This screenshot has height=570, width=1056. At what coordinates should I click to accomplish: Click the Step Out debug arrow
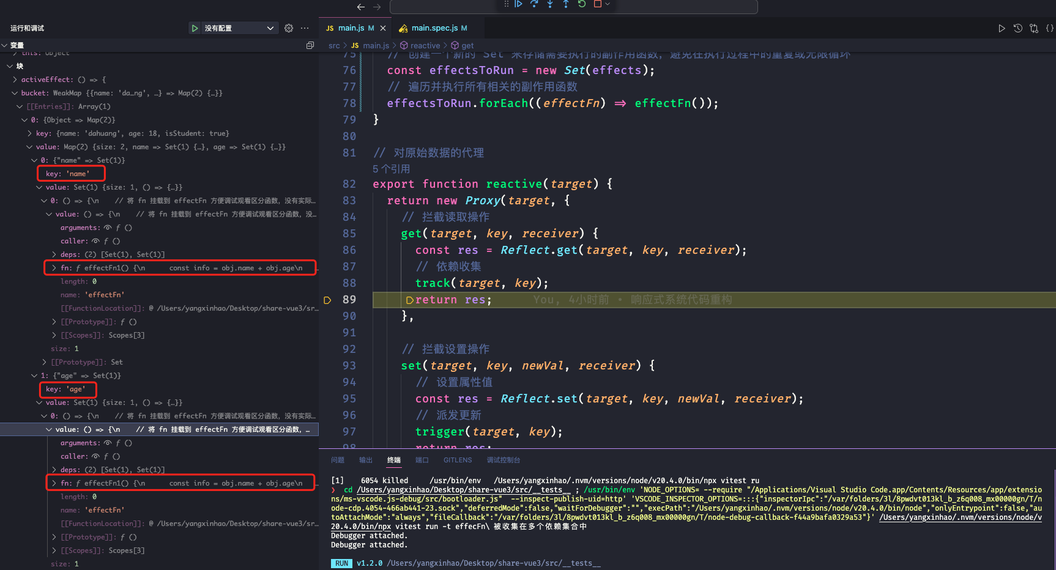566,4
